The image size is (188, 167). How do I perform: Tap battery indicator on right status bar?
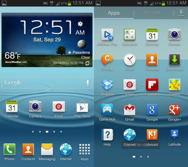pos(163,3)
